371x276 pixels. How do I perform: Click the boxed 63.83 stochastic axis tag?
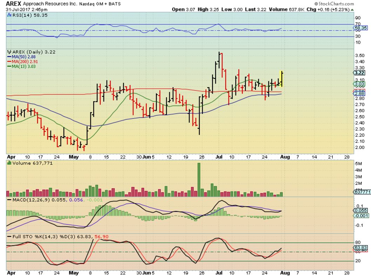pyautogui.click(x=360, y=248)
